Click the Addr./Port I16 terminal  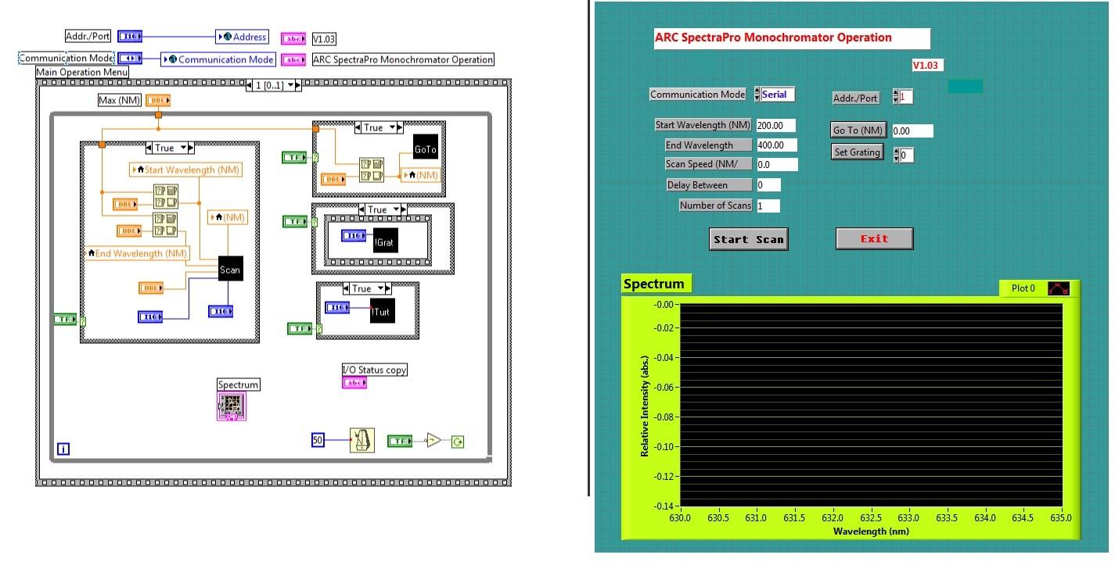point(130,36)
